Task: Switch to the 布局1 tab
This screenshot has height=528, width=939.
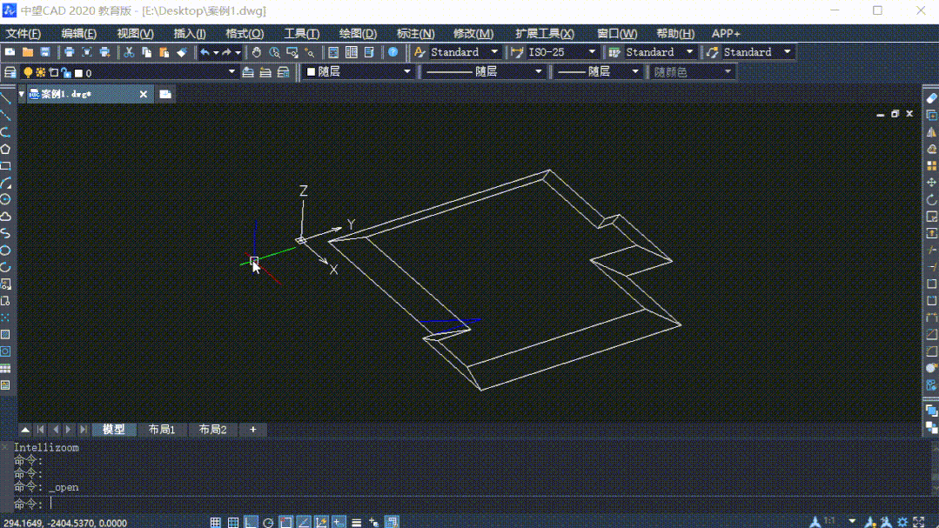Action: [162, 429]
